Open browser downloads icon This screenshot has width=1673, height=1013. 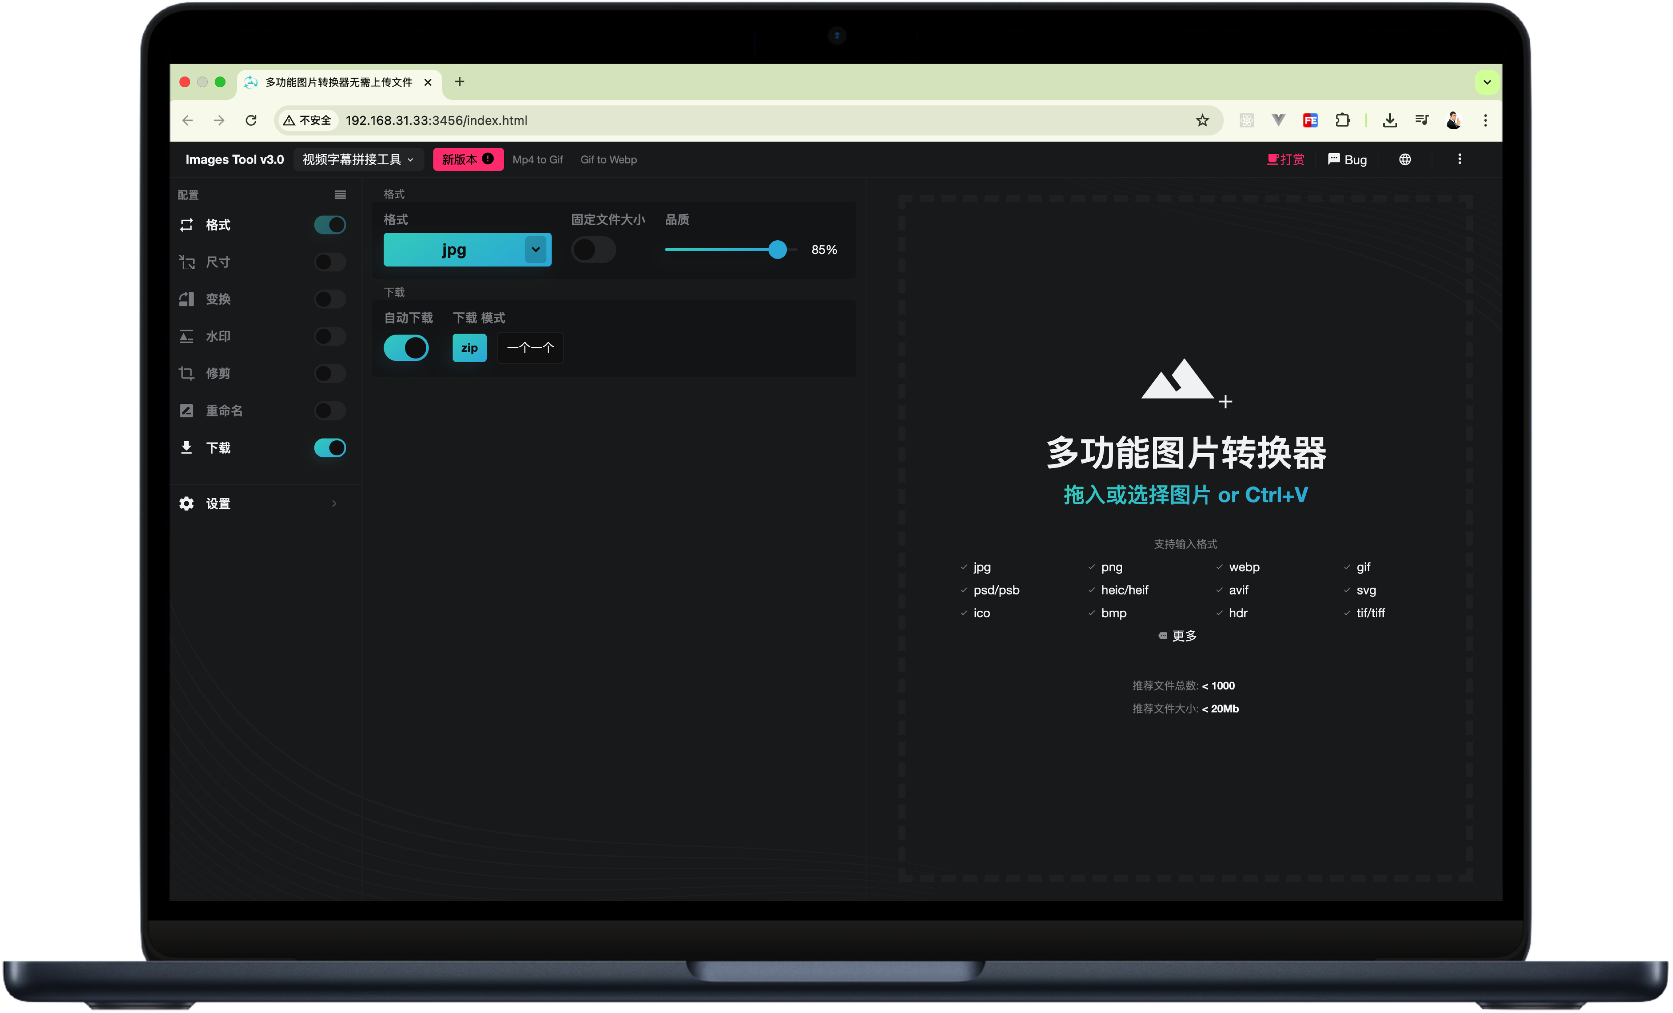pyautogui.click(x=1389, y=121)
